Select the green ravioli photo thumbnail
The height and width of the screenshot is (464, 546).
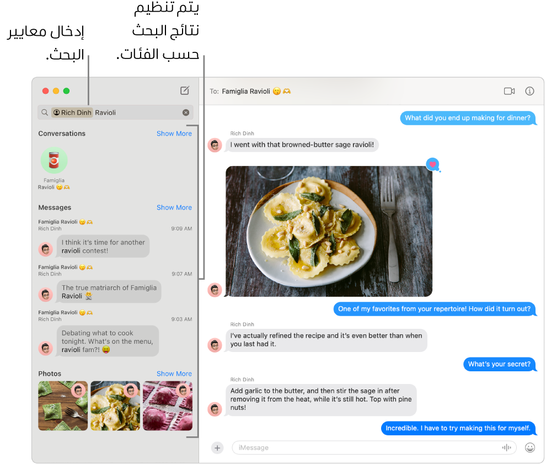click(x=63, y=406)
